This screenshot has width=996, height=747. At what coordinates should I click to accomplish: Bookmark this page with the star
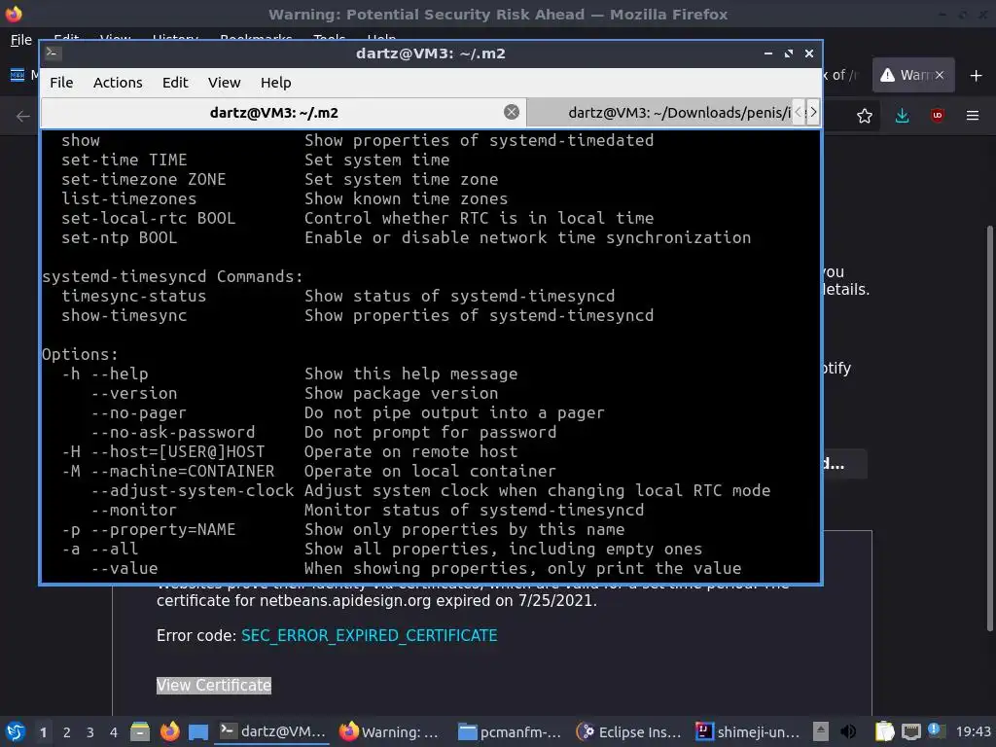[864, 116]
